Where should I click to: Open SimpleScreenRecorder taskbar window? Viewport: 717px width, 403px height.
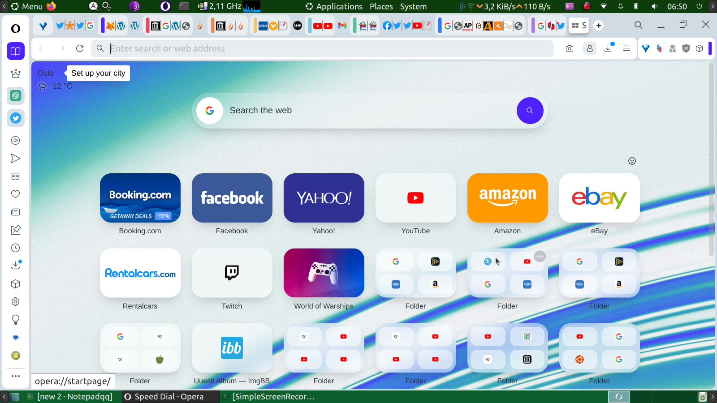pos(268,396)
